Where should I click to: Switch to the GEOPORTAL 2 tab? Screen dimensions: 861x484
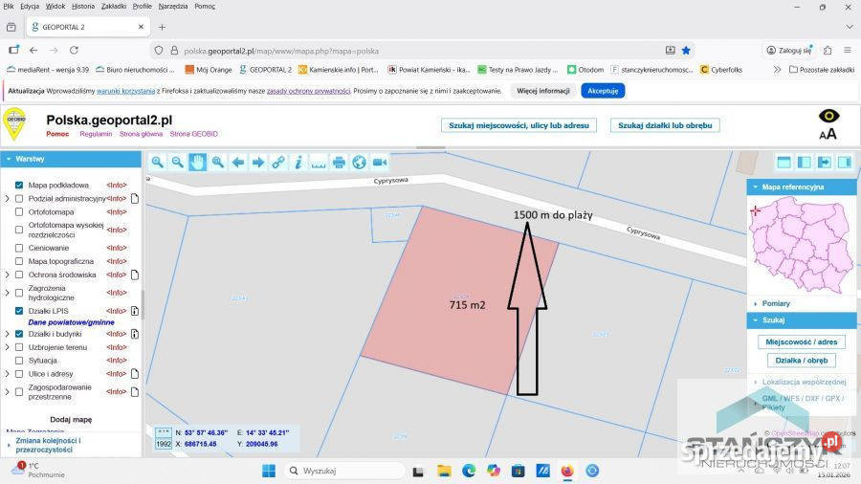[x=88, y=27]
